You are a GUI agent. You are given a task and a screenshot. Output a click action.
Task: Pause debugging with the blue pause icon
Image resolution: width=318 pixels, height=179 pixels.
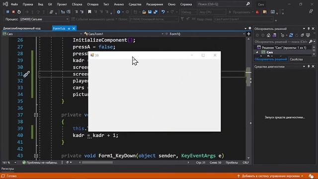(8, 12)
